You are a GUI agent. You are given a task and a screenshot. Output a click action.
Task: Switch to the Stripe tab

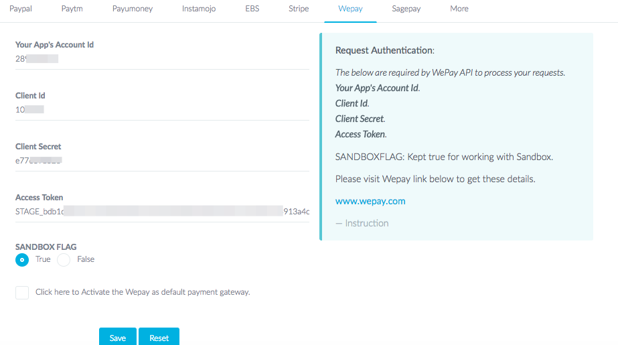[299, 9]
